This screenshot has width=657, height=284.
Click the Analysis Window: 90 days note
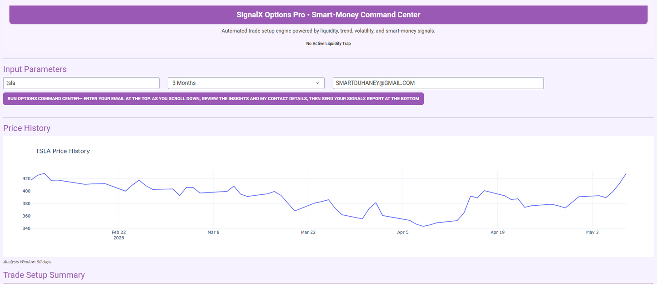click(x=27, y=262)
